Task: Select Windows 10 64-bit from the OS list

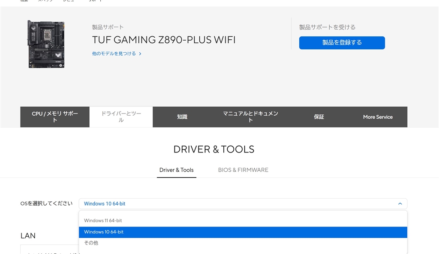Action: pos(104,232)
